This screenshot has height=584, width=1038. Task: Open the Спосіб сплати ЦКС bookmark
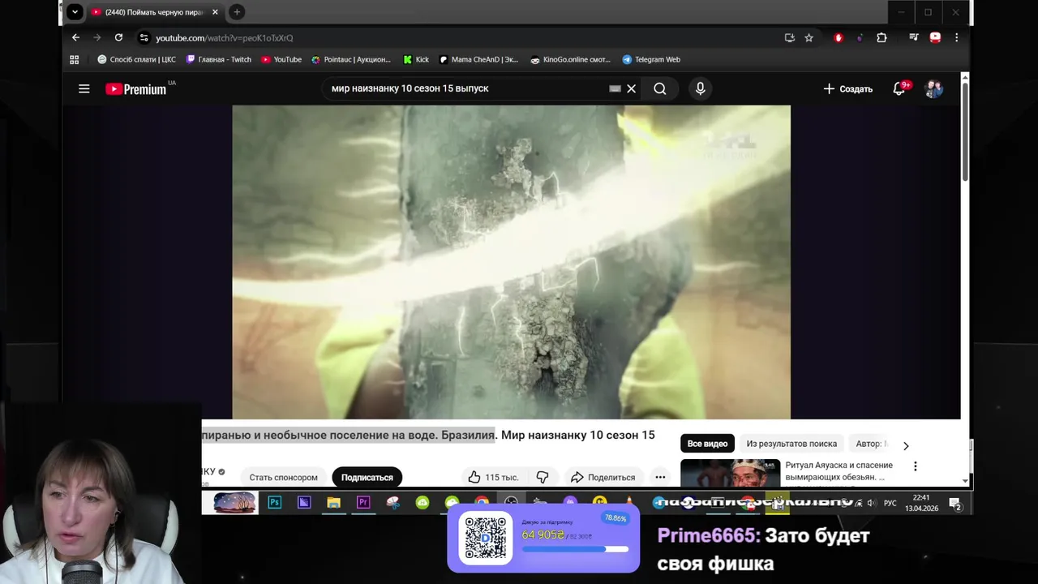[x=136, y=59]
